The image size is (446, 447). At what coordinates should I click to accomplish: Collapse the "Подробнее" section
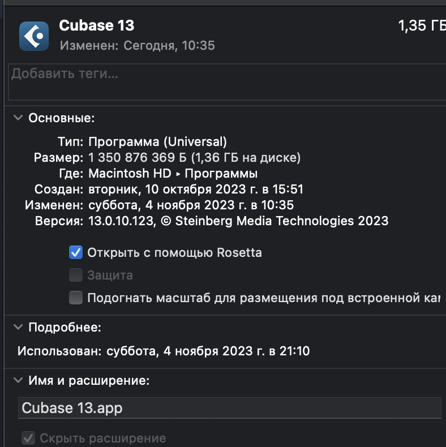[18, 327]
